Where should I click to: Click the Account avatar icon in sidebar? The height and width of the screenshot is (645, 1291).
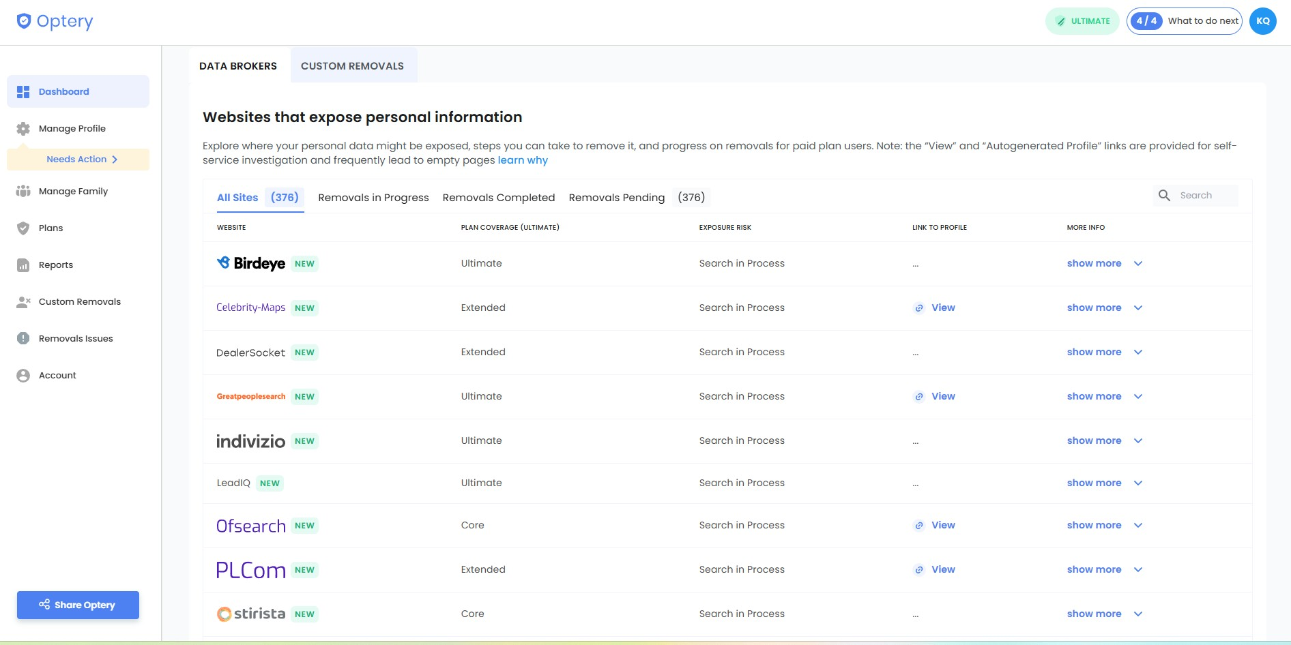[x=23, y=376]
